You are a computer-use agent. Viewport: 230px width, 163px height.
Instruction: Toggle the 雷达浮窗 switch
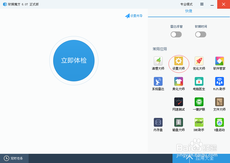[176, 35]
